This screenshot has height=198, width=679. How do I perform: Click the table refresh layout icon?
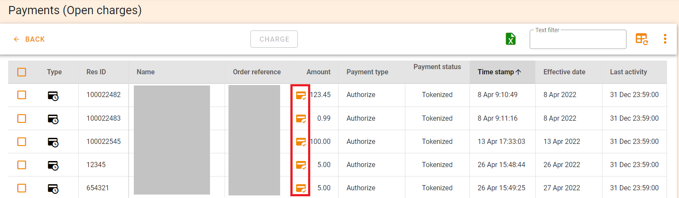point(642,39)
